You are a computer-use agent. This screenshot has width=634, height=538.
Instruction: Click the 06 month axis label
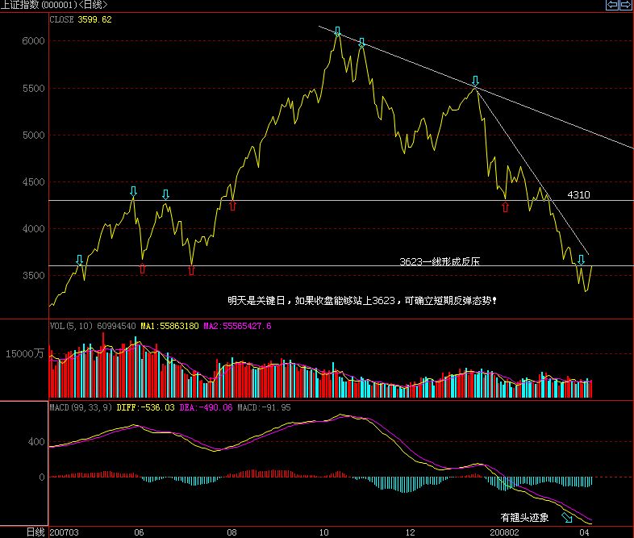point(139,532)
